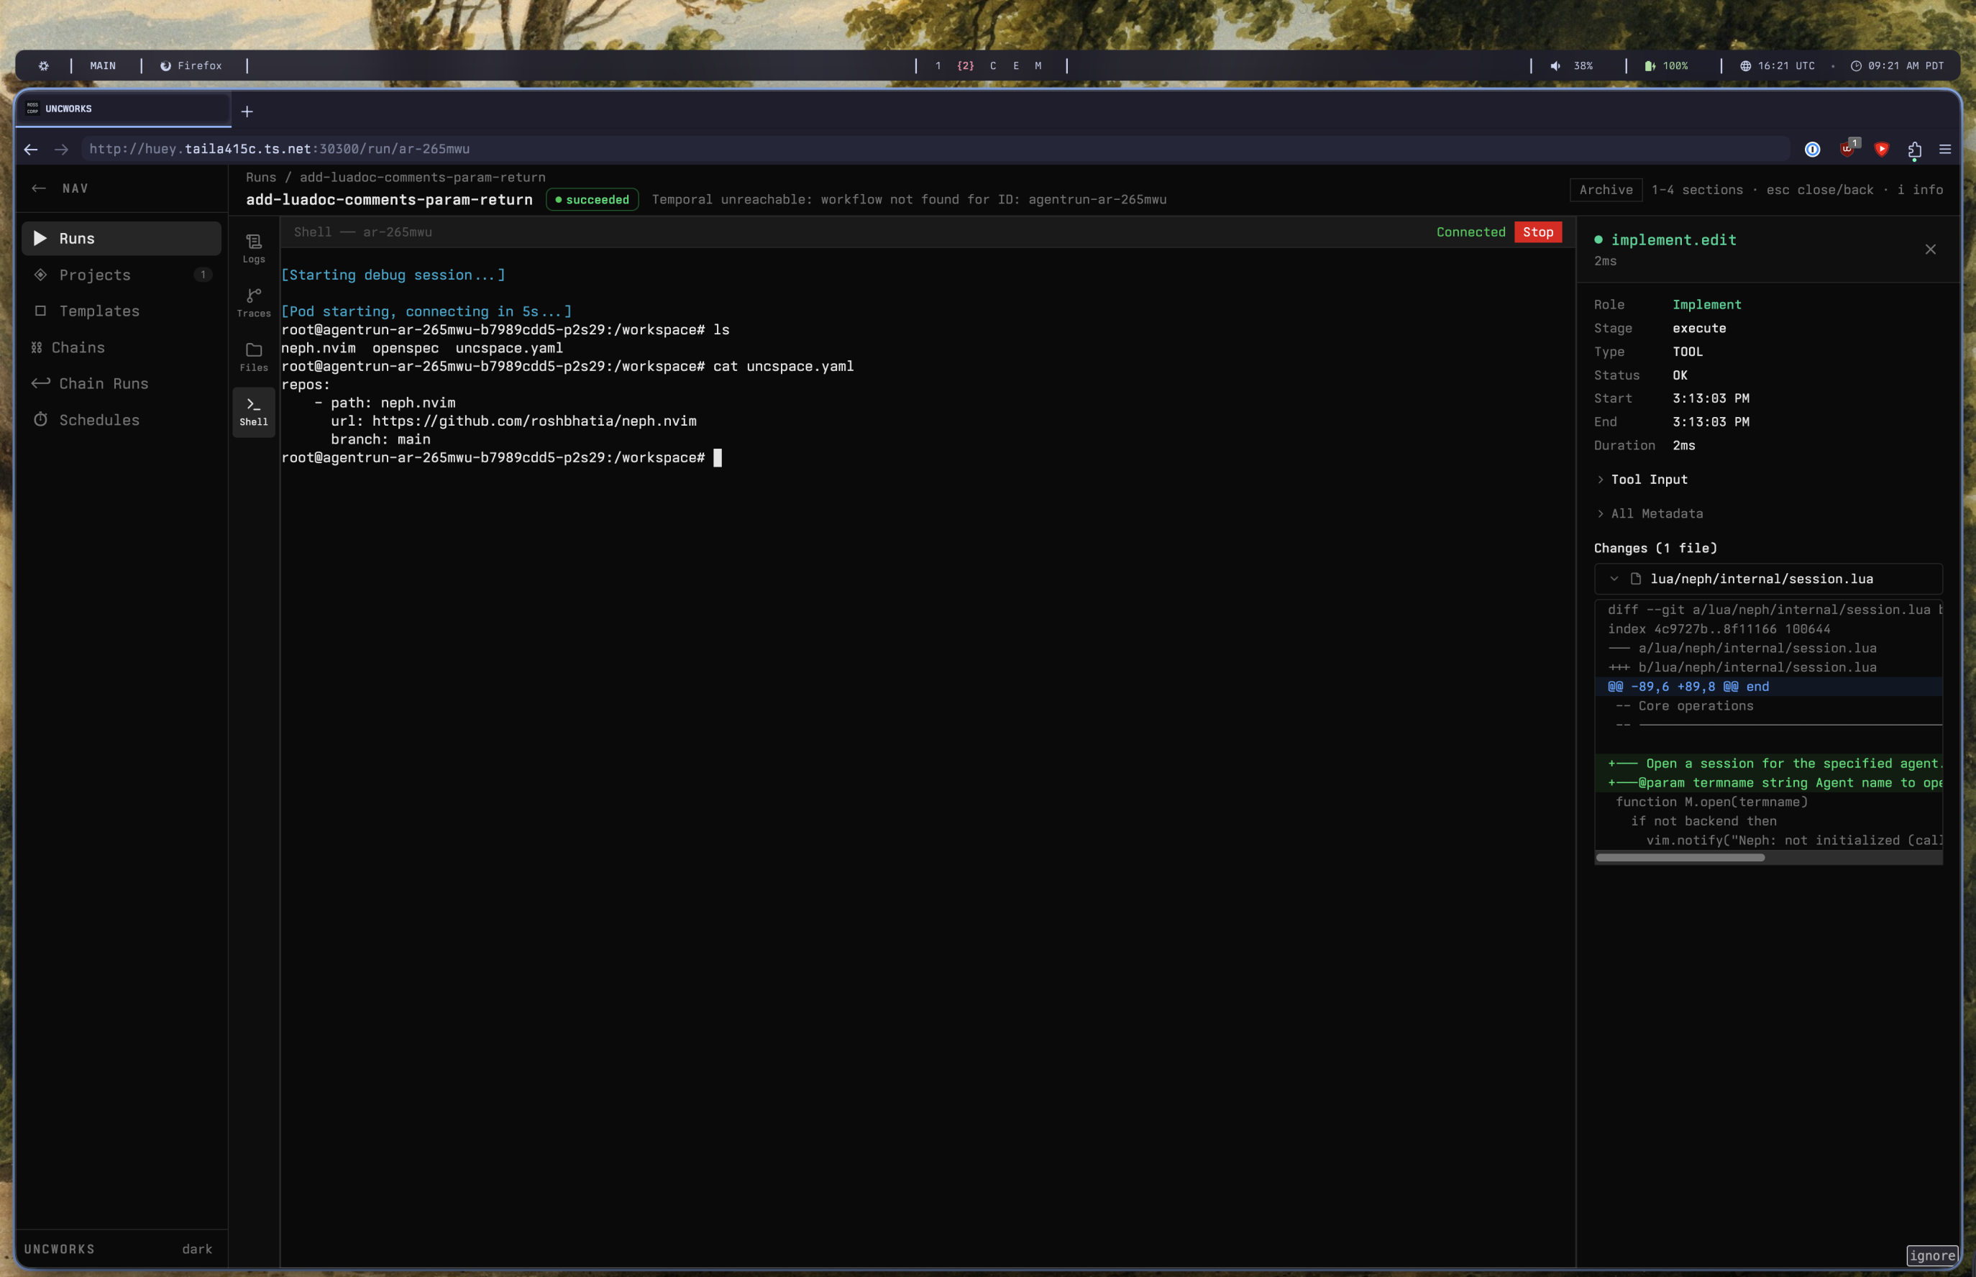Collapse the NAV sidebar arrow
Viewport: 1976px width, 1277px height.
(x=38, y=188)
